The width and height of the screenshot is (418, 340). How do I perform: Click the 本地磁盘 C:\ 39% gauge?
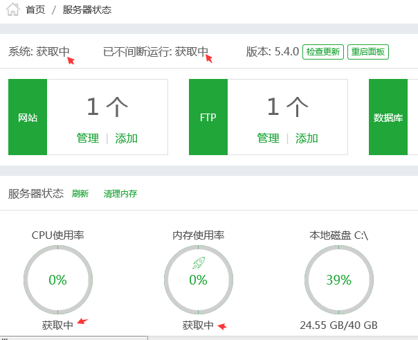pos(339,280)
